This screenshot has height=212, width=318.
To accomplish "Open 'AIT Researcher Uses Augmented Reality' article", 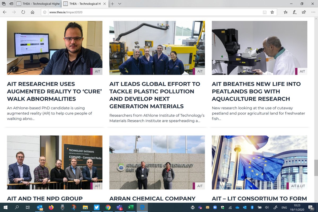I will (54, 91).
